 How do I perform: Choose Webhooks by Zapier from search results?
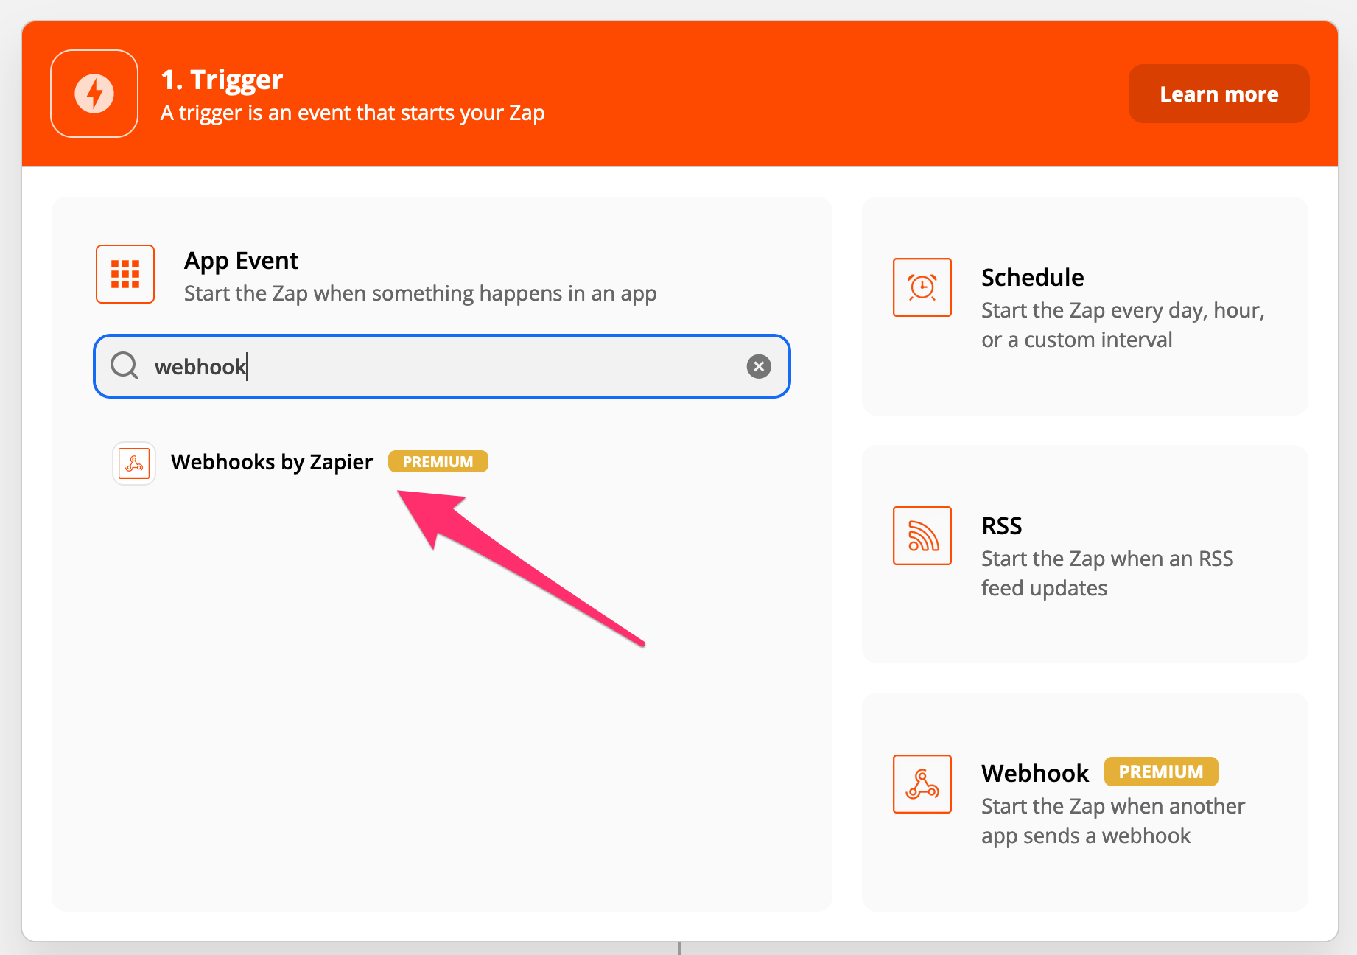tap(271, 462)
